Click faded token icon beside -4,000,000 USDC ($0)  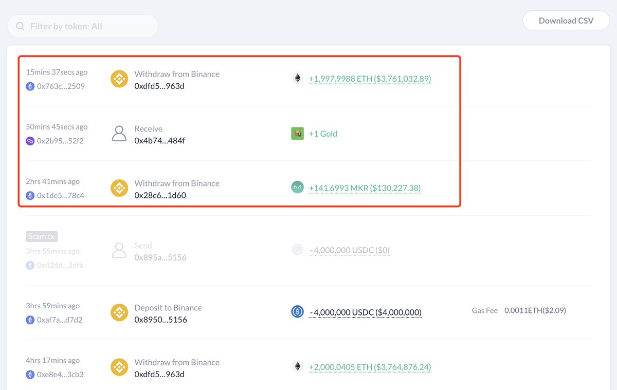pyautogui.click(x=297, y=250)
